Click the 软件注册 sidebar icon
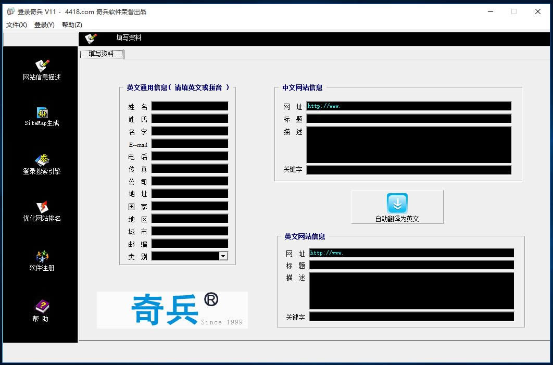 [x=42, y=257]
